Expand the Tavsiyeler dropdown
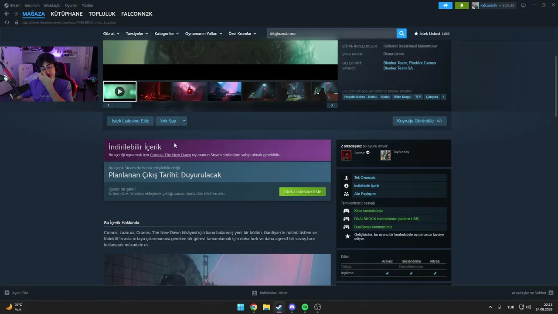Viewport: 558px width, 314px height. [x=137, y=34]
